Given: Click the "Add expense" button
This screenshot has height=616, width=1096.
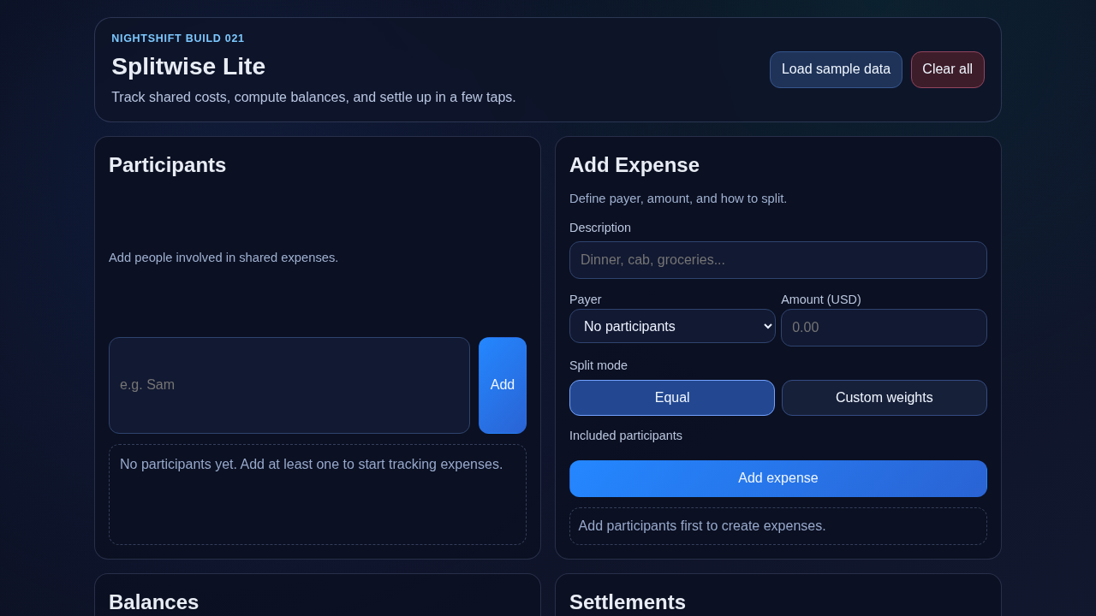Looking at the screenshot, I should click(777, 478).
